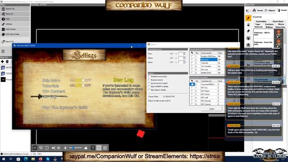This screenshot has width=288, height=162.
Task: Click the Save File button
Action: [15, 42]
